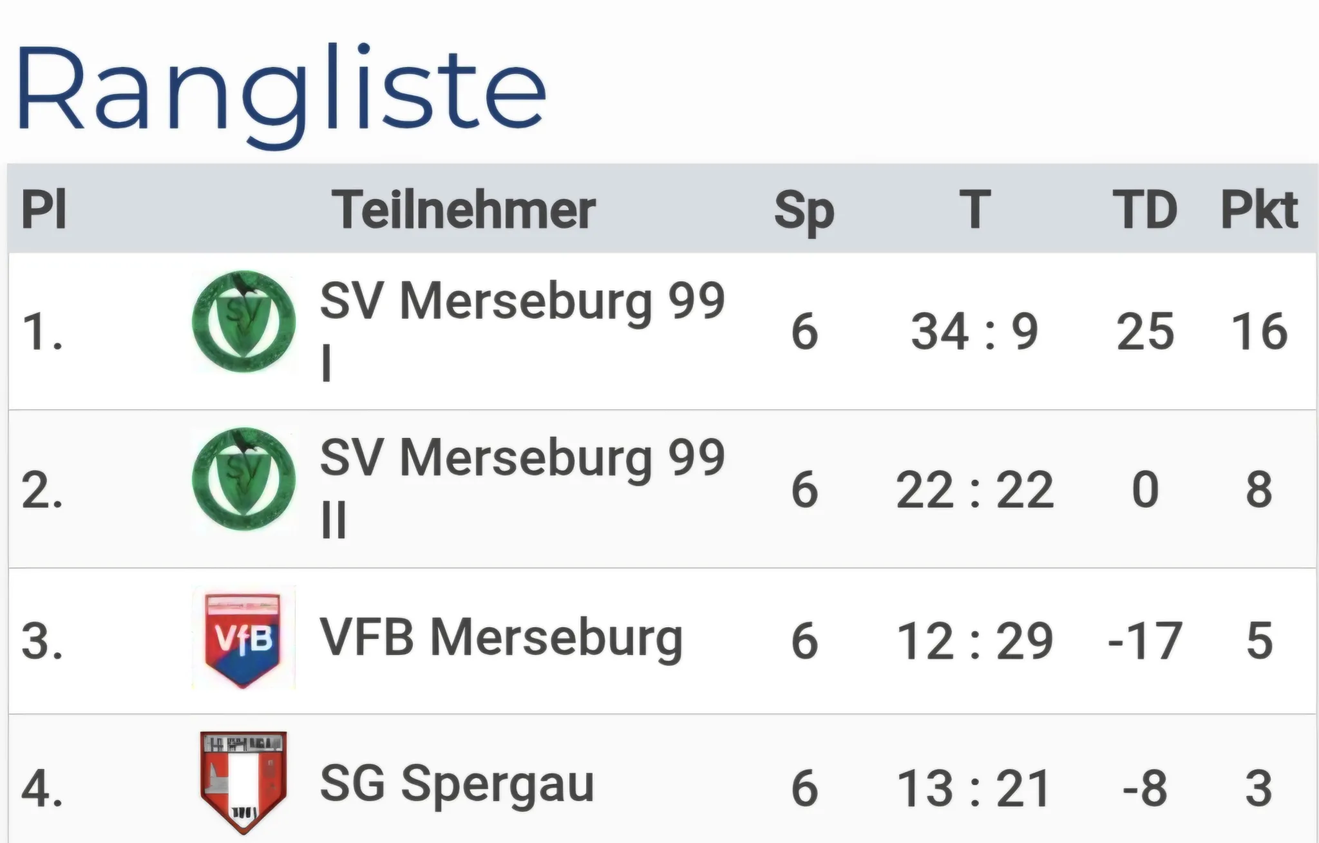The image size is (1319, 843).
Task: Select the 34 : 9 goals cell
Action: click(x=974, y=332)
